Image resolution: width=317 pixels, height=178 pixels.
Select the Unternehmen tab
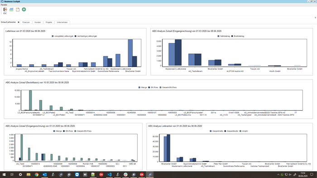(62, 23)
